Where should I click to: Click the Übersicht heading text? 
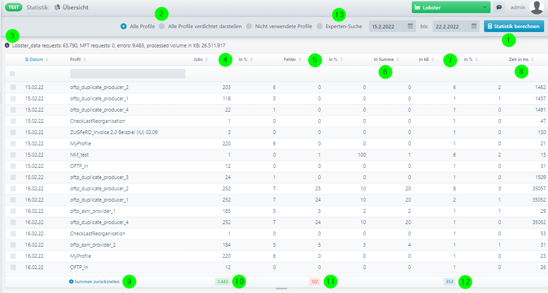pos(76,8)
